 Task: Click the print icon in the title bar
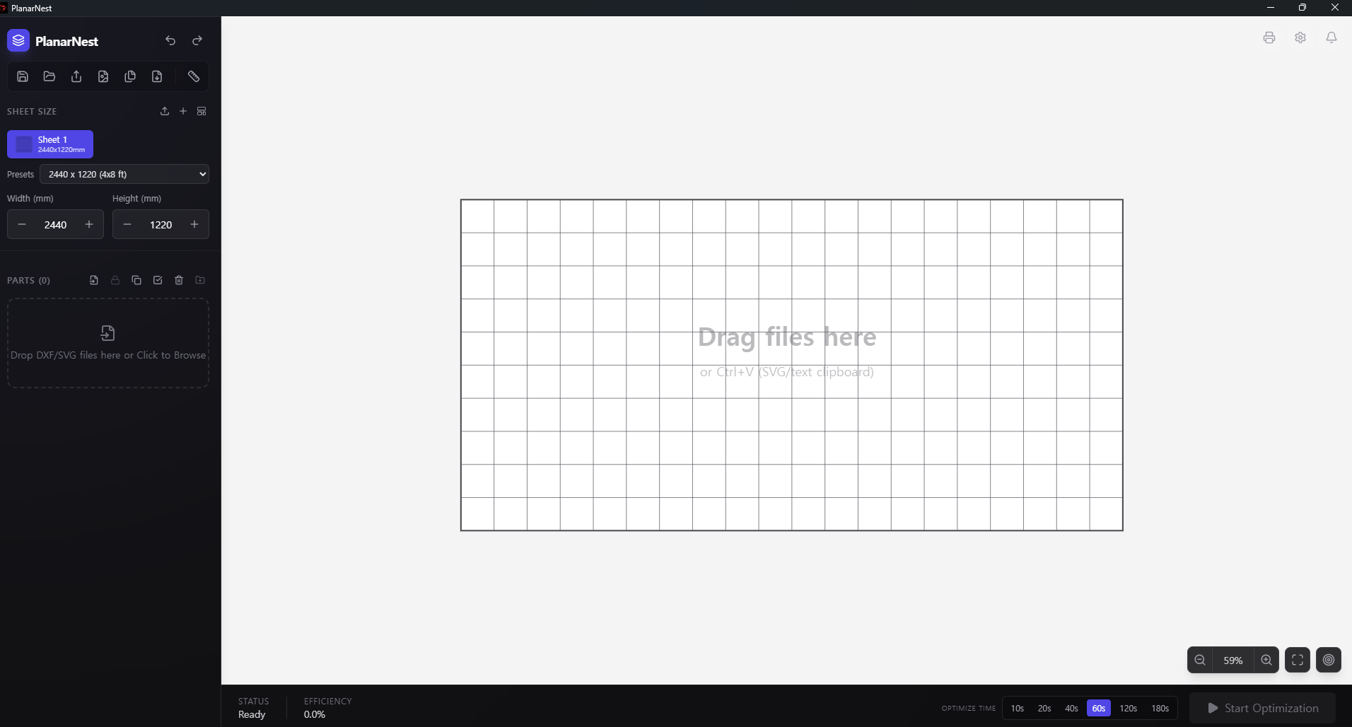pos(1269,37)
